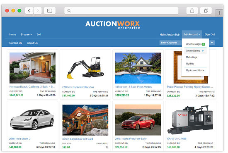Click the AuctionWorx enterprise logo
The width and height of the screenshot is (228, 153).
click(113, 25)
